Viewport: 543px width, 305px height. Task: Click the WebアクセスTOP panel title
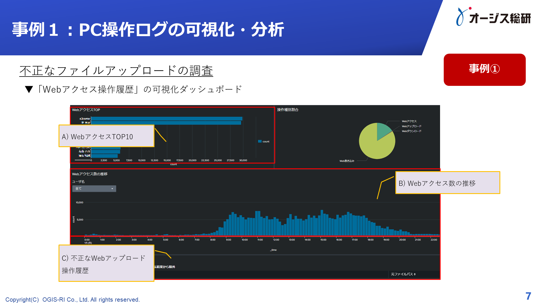click(x=86, y=110)
